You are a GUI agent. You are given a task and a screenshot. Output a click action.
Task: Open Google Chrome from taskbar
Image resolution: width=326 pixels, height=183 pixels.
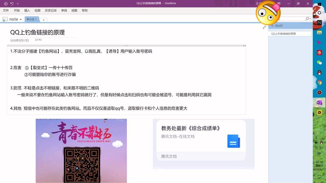[x=319, y=82]
